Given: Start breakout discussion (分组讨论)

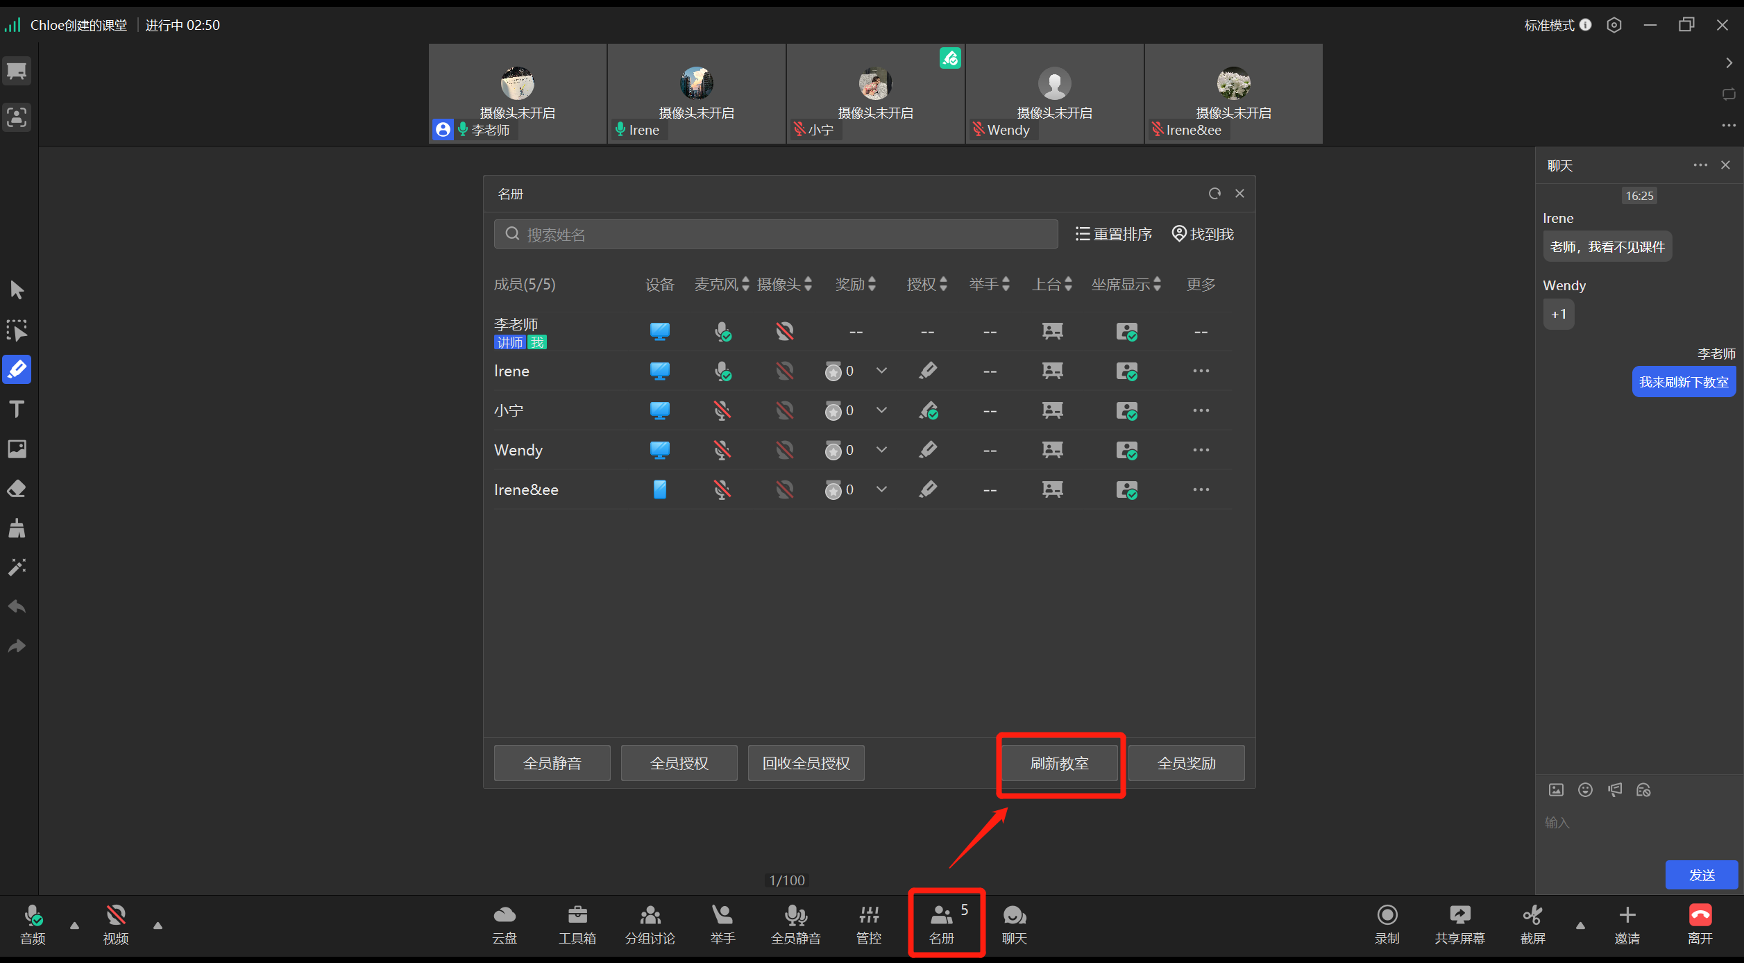Looking at the screenshot, I should coord(650,923).
